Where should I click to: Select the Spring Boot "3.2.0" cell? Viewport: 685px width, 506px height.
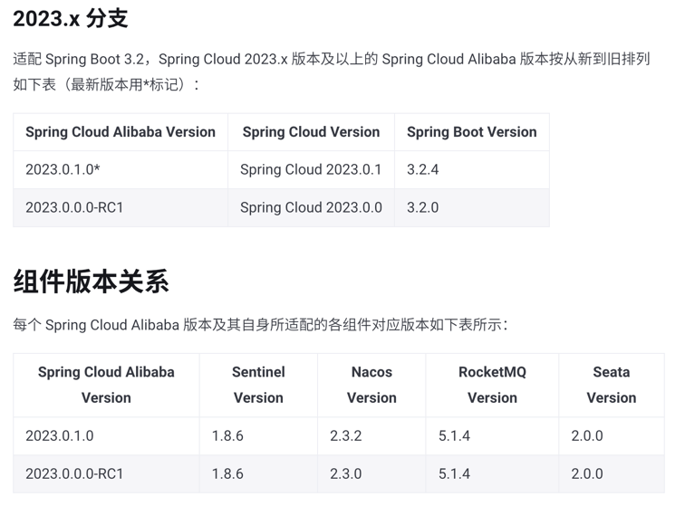(423, 208)
